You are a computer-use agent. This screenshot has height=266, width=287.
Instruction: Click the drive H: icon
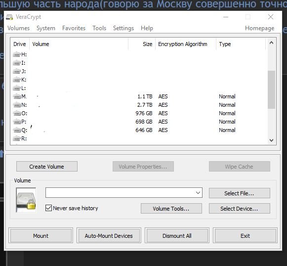click(17, 54)
